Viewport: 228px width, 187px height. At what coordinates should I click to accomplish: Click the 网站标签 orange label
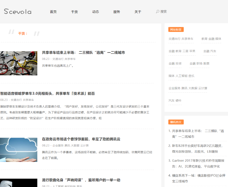[x=176, y=30]
